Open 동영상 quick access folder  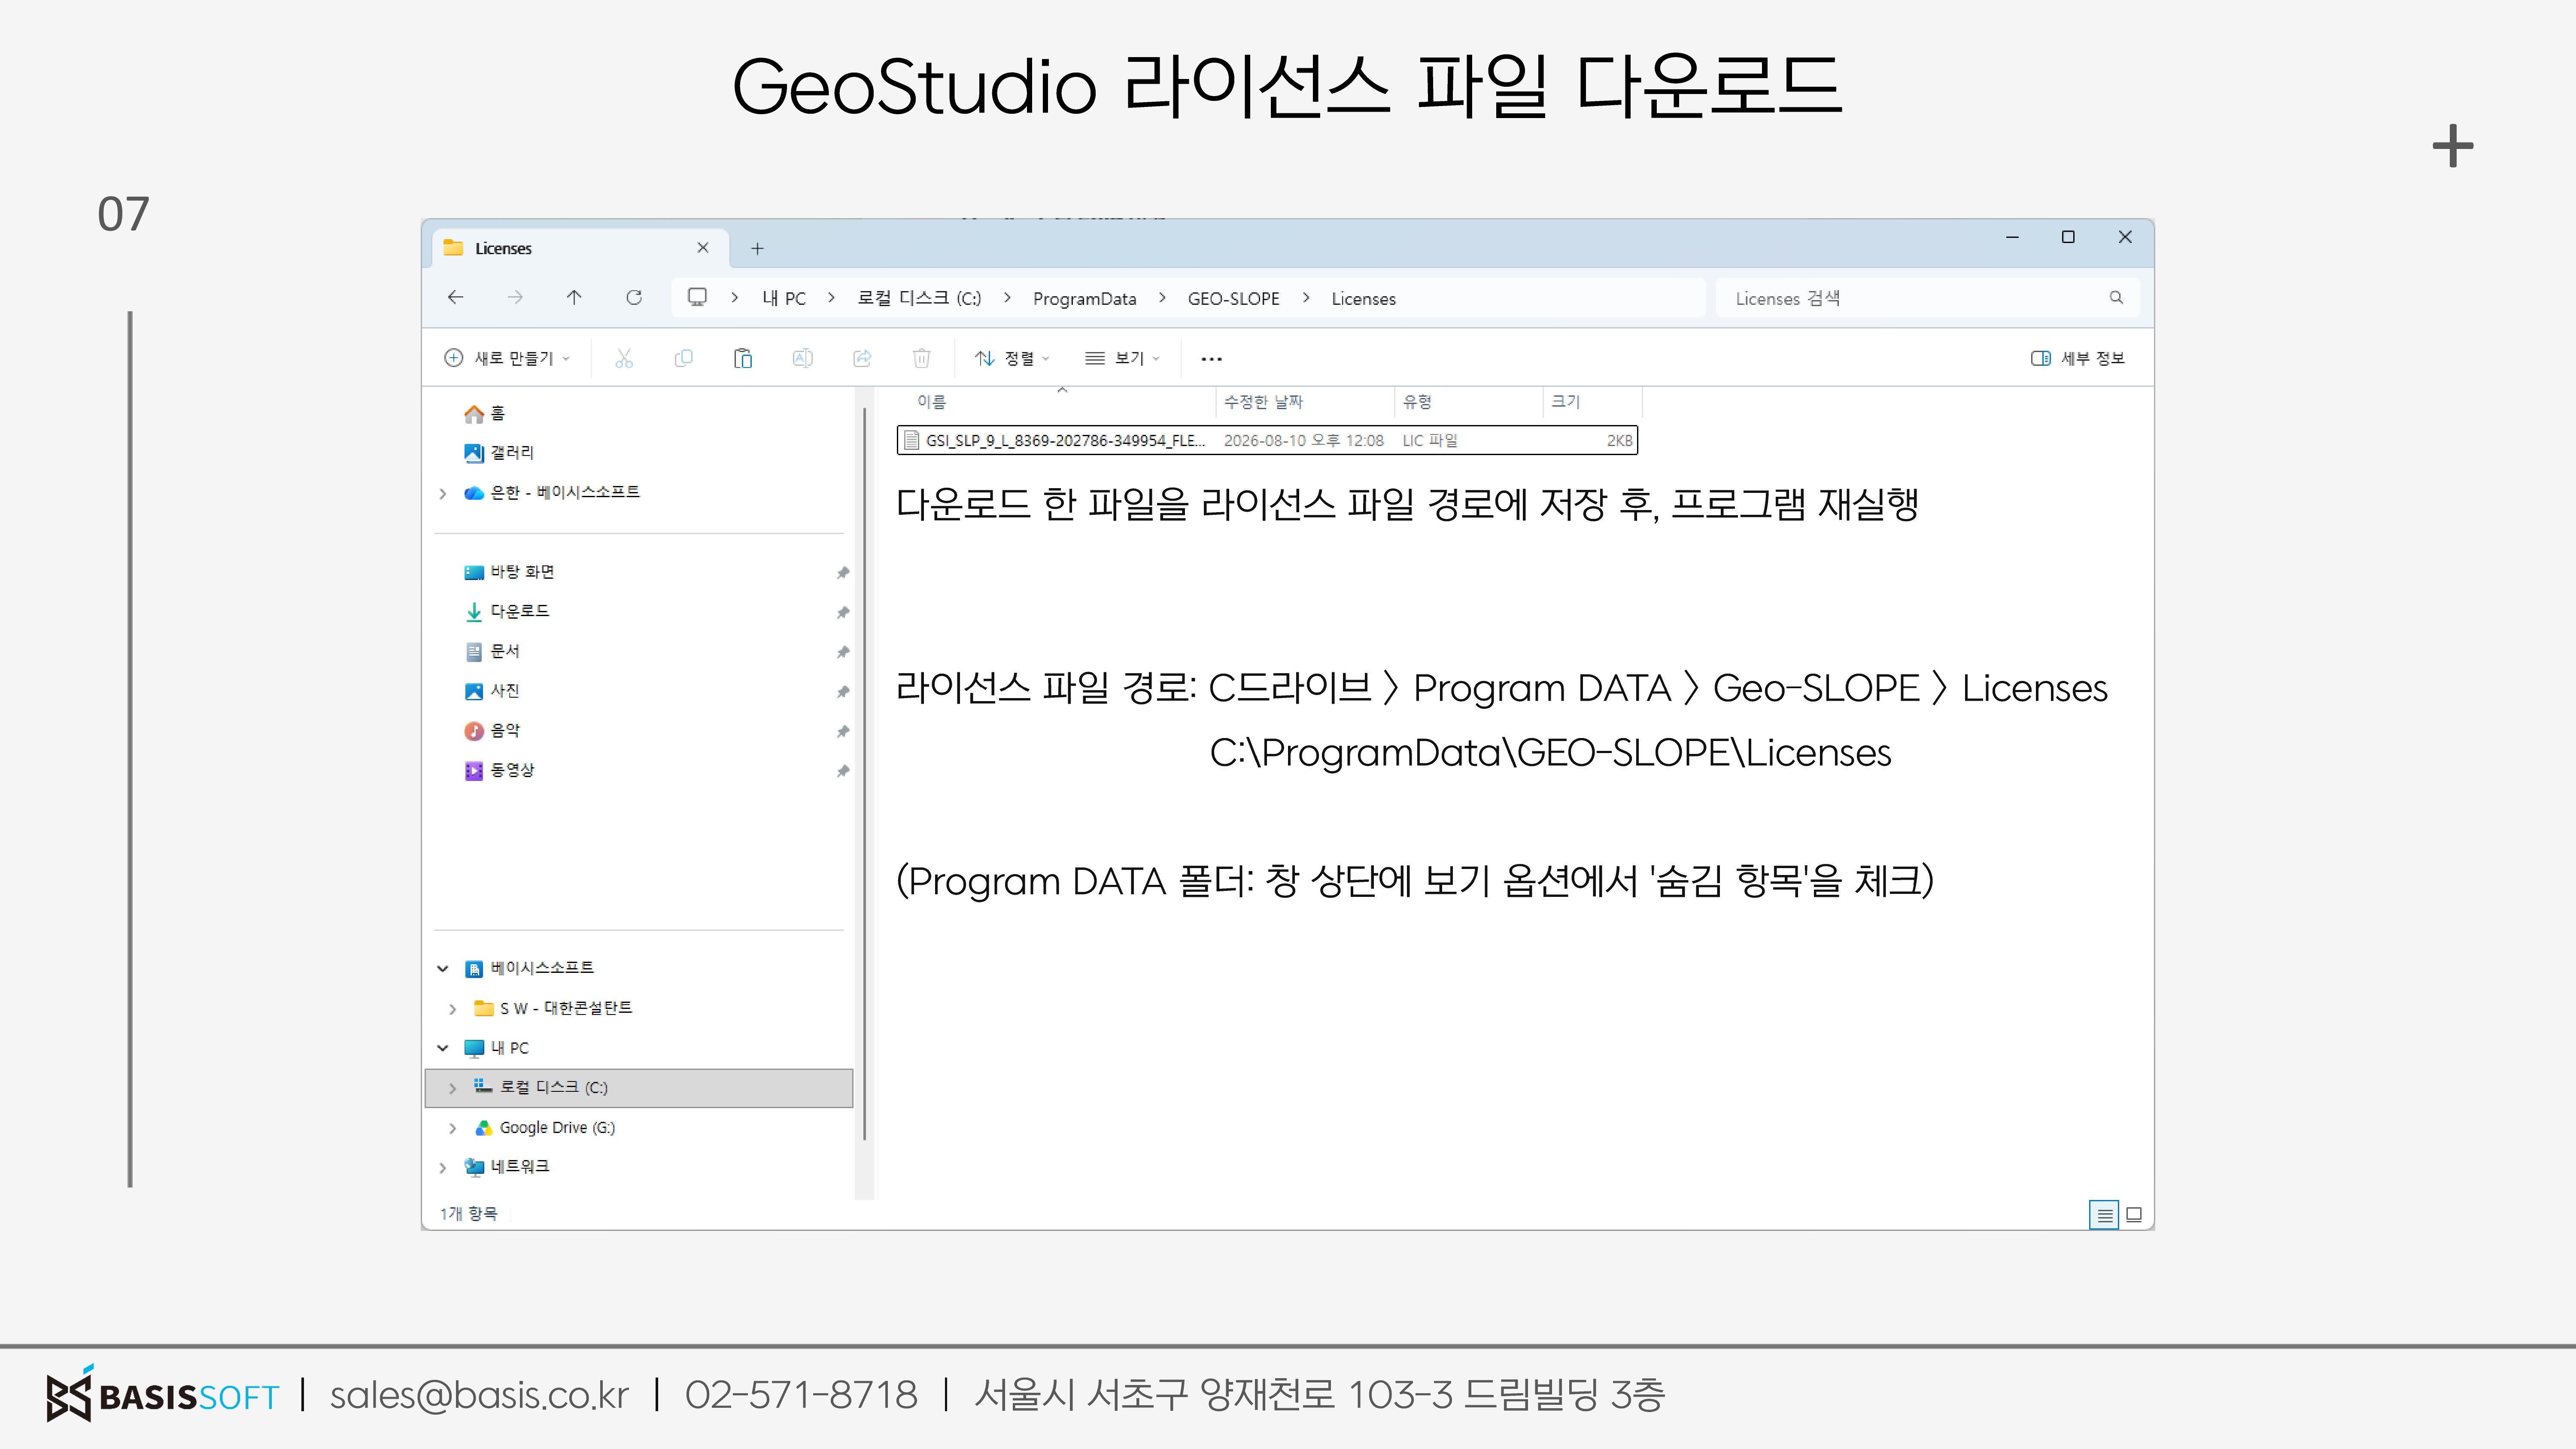pos(499,771)
